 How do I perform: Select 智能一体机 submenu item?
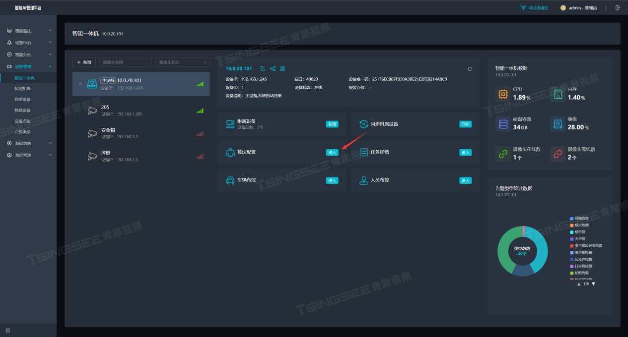pyautogui.click(x=28, y=78)
